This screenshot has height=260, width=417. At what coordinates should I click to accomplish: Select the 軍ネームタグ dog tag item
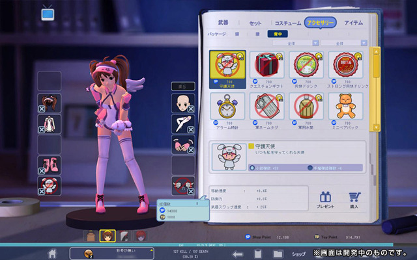point(266,111)
